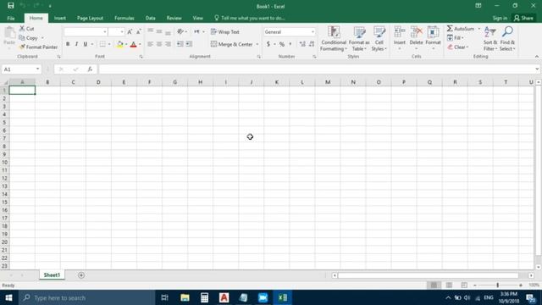The image size is (542, 305).
Task: Switch to the Formulas tab
Action: point(124,18)
